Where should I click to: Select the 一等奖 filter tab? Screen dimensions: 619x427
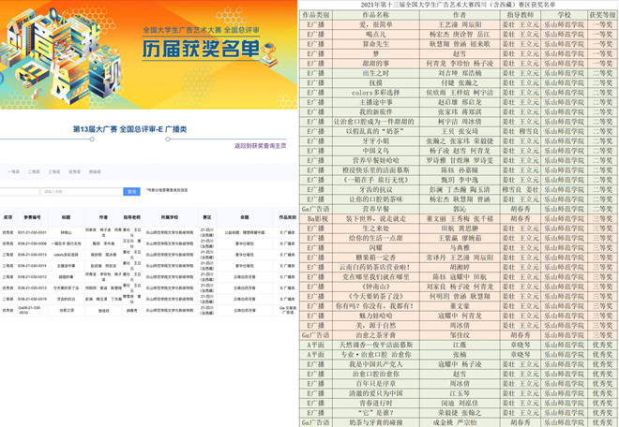14,172
